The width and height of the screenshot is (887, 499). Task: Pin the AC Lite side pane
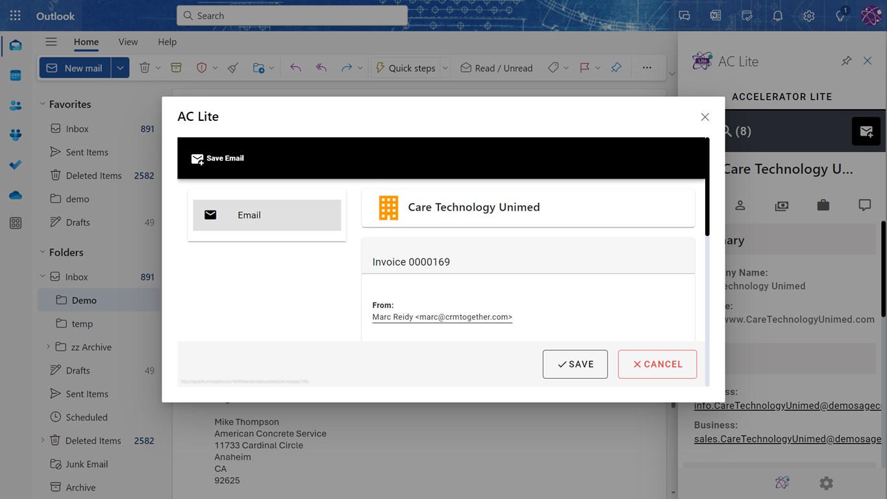pos(846,61)
